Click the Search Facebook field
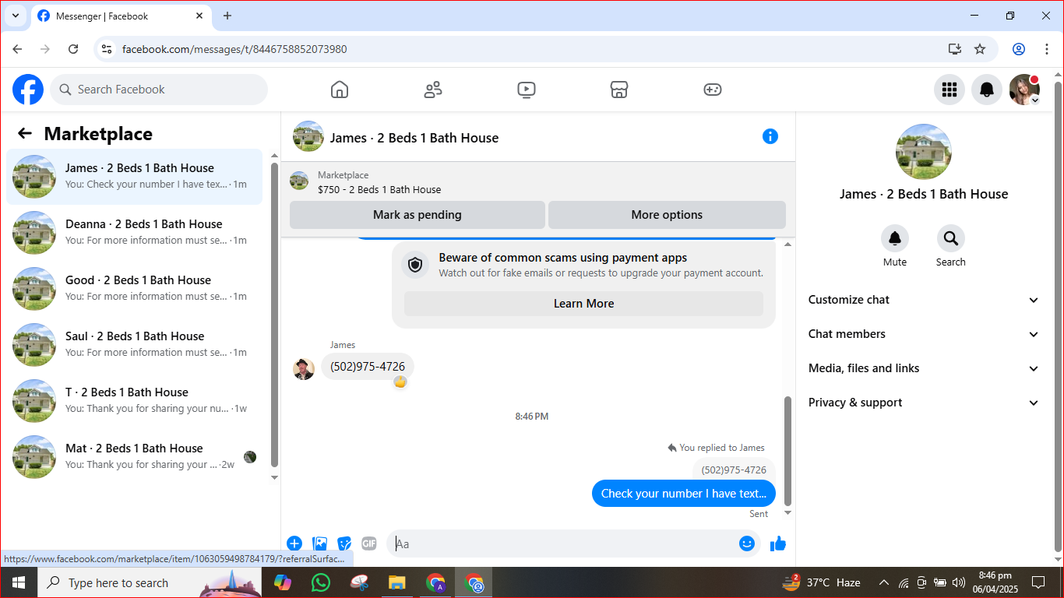Image resolution: width=1064 pixels, height=598 pixels. [x=159, y=90]
